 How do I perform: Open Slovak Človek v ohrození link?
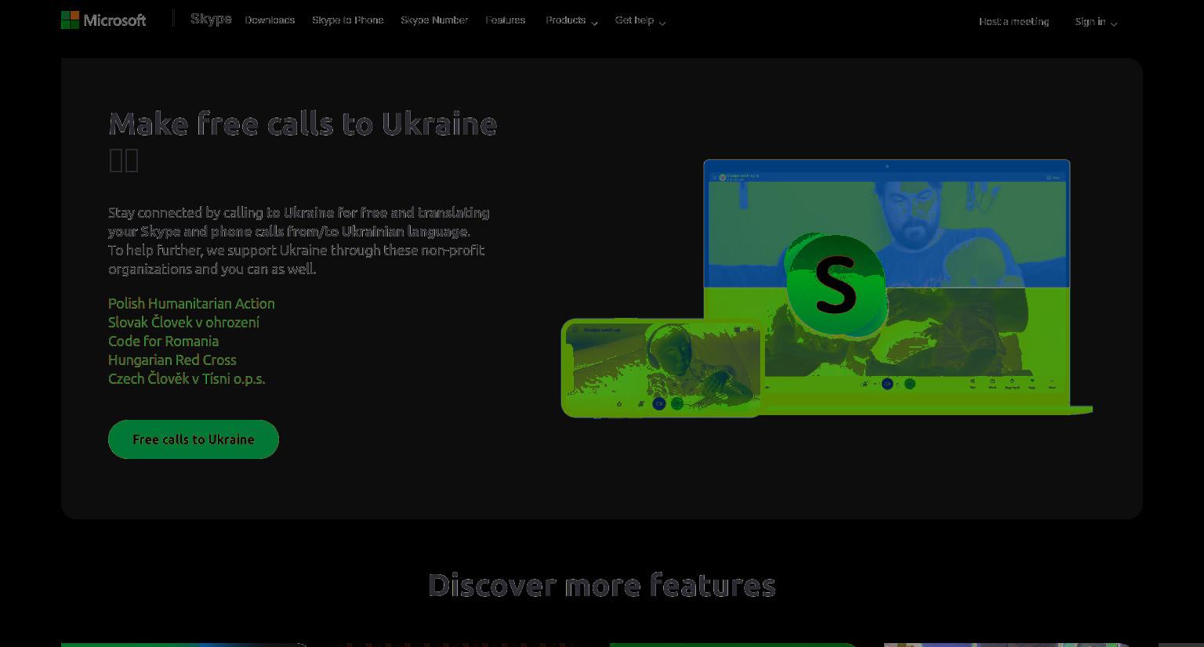coord(183,322)
